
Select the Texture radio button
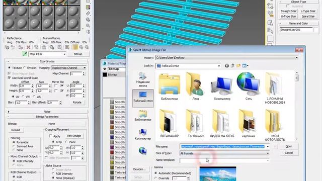coord(9,68)
